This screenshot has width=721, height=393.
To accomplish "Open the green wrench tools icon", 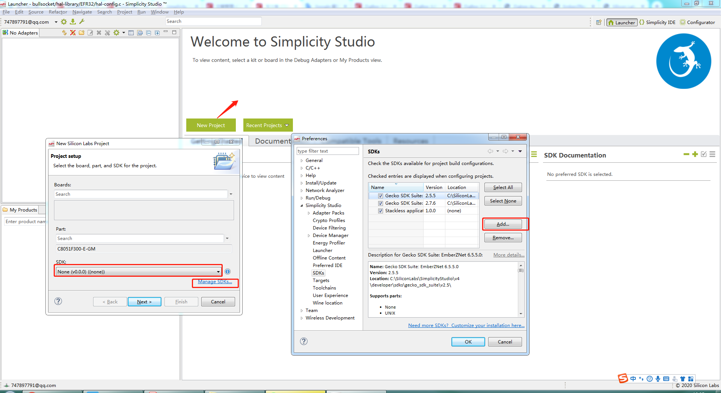I will [82, 22].
